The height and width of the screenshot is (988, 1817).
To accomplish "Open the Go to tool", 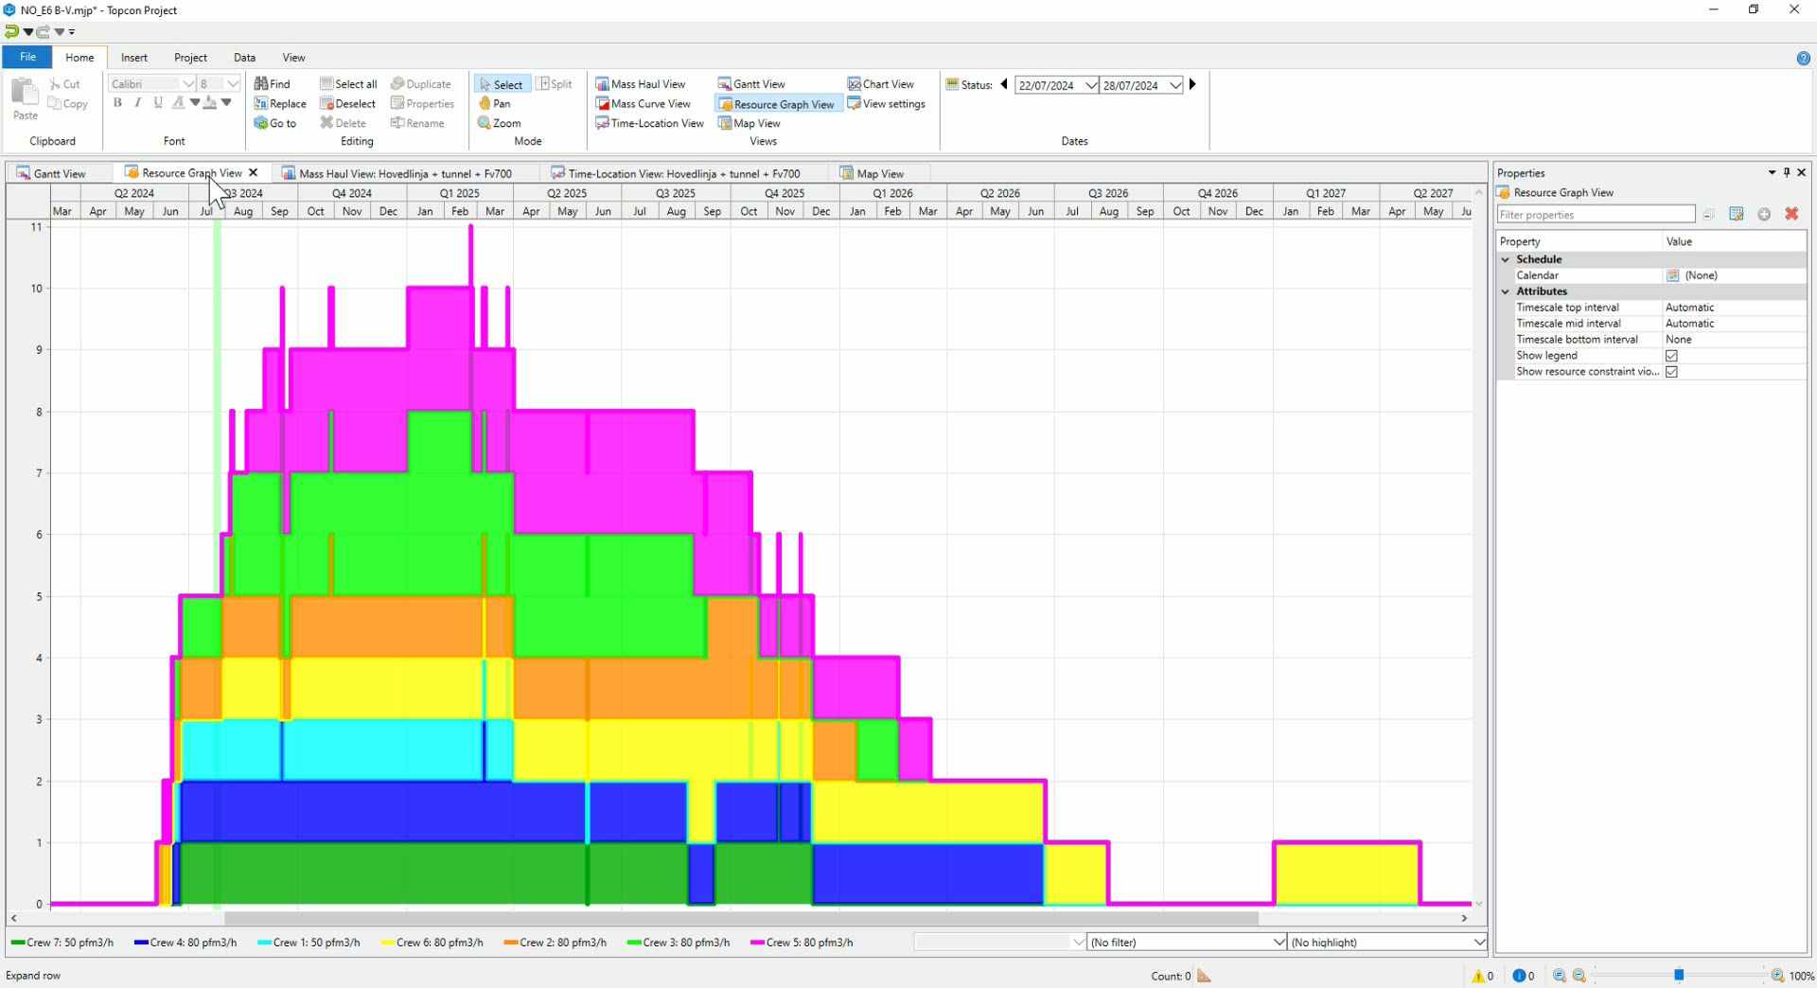I will coord(274,123).
